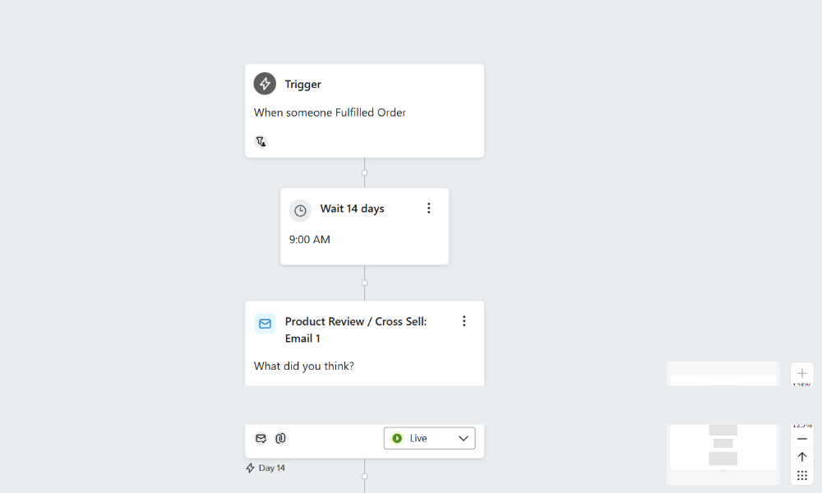
Task: Click the Trigger lightning bolt icon
Action: (x=265, y=84)
